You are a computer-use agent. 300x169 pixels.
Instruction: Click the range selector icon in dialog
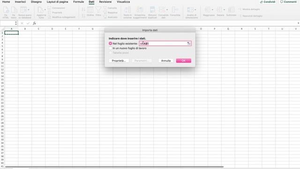(x=188, y=44)
